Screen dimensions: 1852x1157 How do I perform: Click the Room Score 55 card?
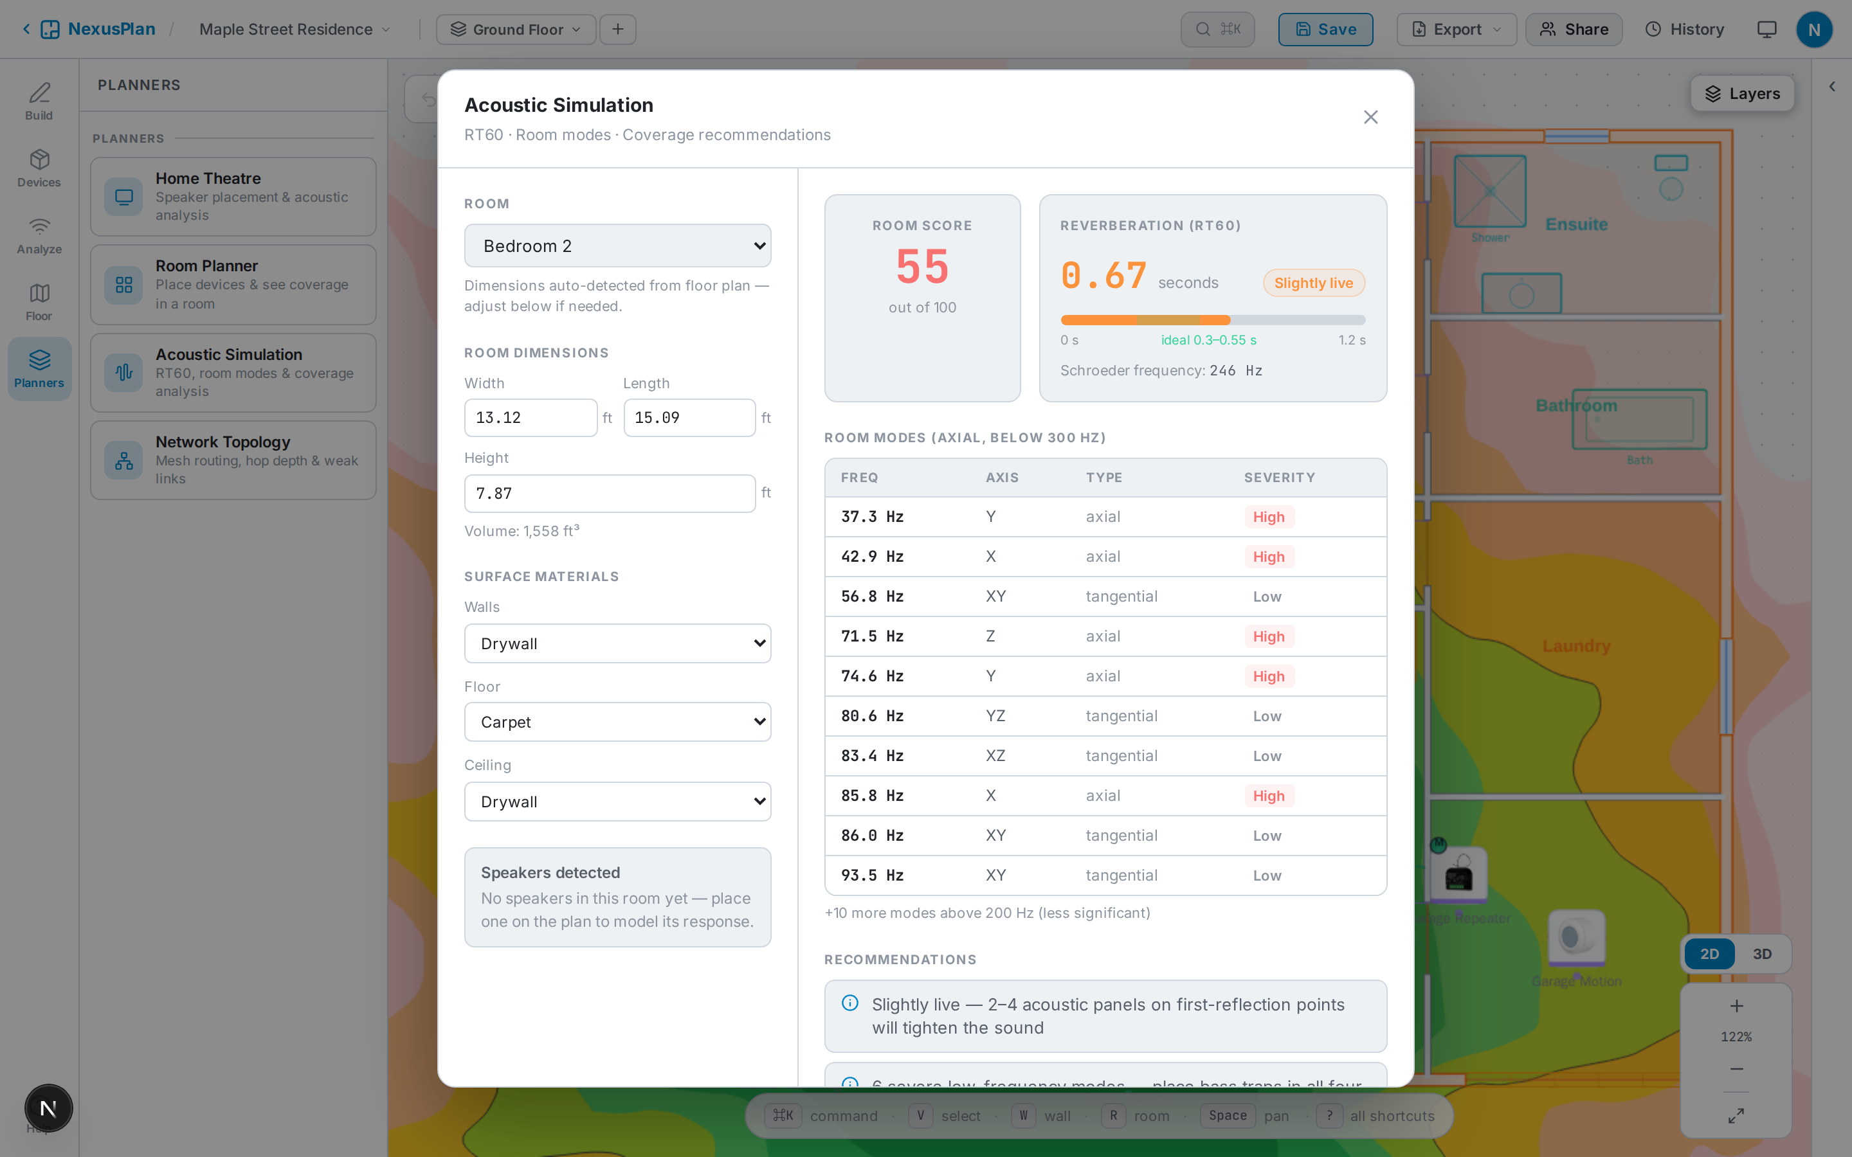click(x=922, y=298)
